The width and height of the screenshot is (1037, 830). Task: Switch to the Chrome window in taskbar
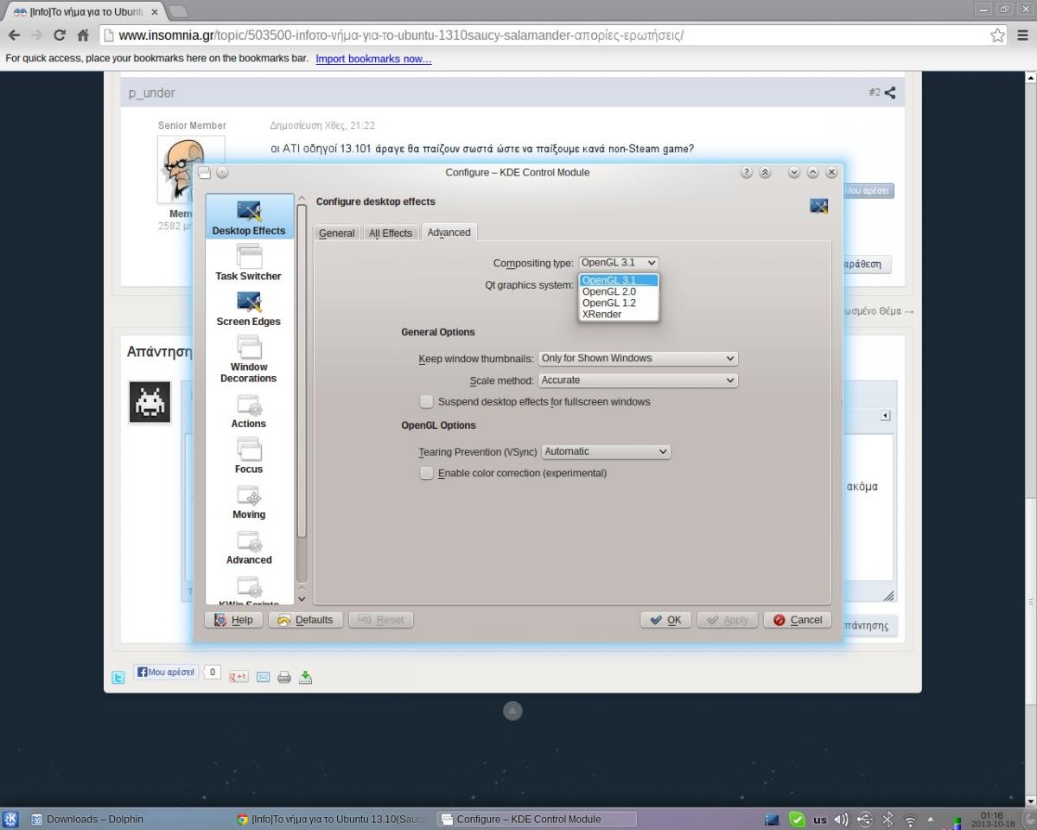click(x=332, y=819)
